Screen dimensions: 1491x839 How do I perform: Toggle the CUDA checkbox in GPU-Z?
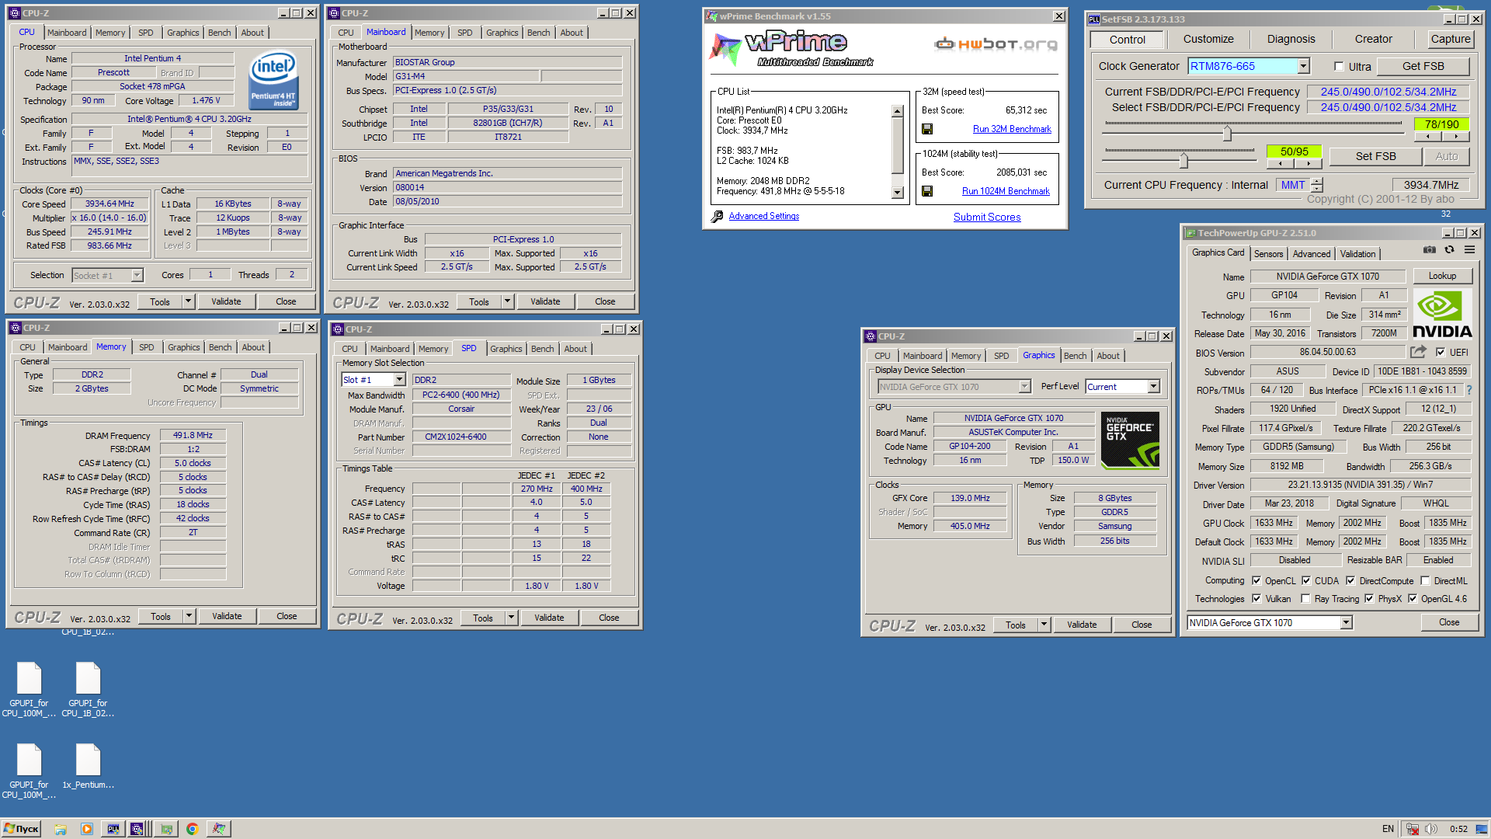click(x=1306, y=580)
